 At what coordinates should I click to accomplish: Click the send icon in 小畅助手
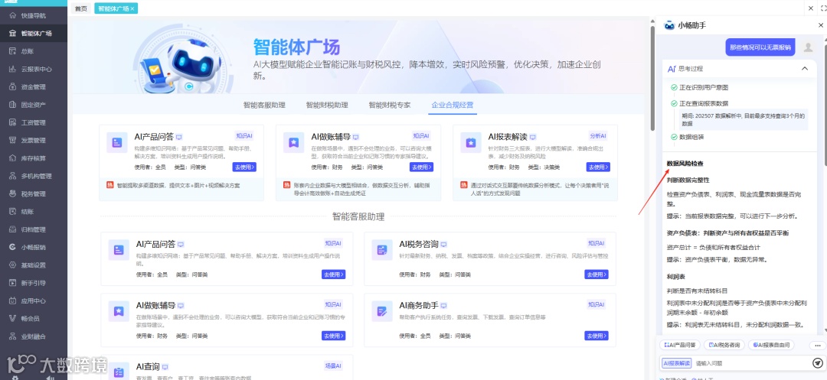(818, 362)
